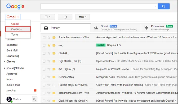
Task: Check the Serkan Aktaş email checkbox
Action: coord(44,77)
